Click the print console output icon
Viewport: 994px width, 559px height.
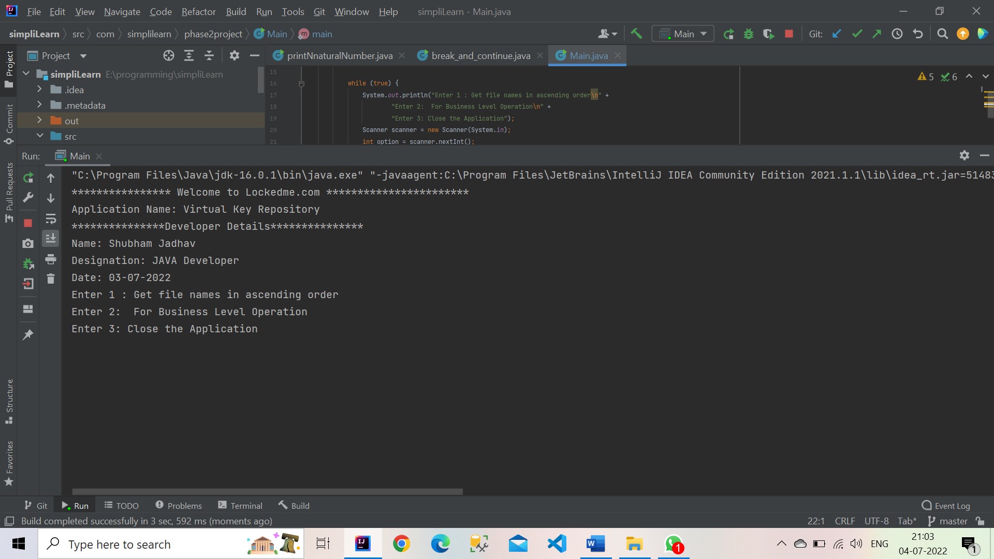click(51, 259)
